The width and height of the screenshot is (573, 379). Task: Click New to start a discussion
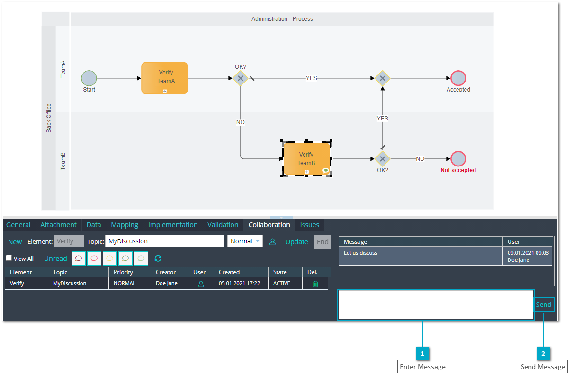point(15,241)
